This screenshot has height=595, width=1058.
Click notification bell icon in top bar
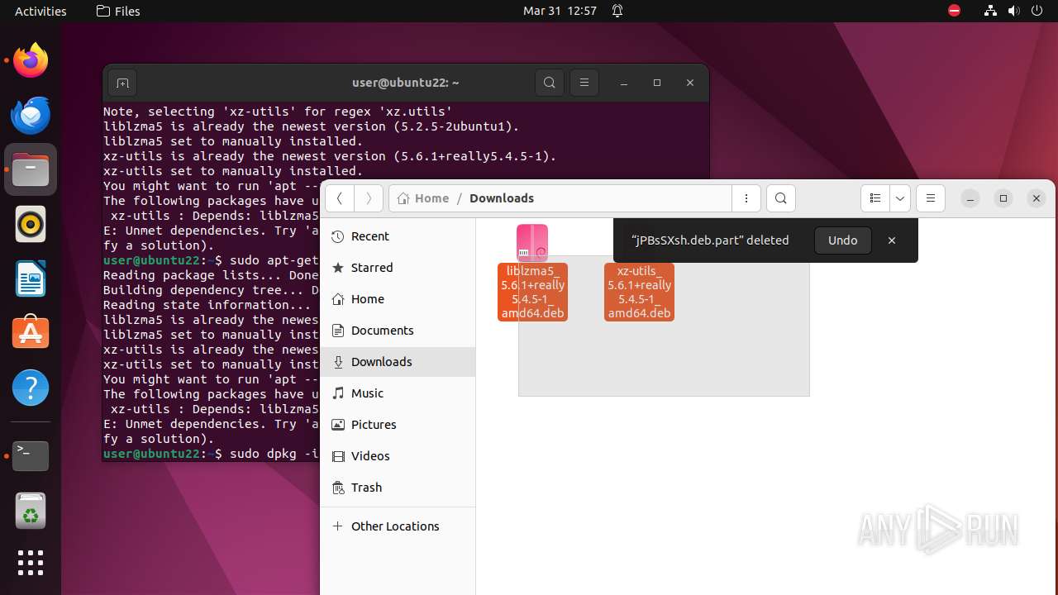pyautogui.click(x=617, y=11)
